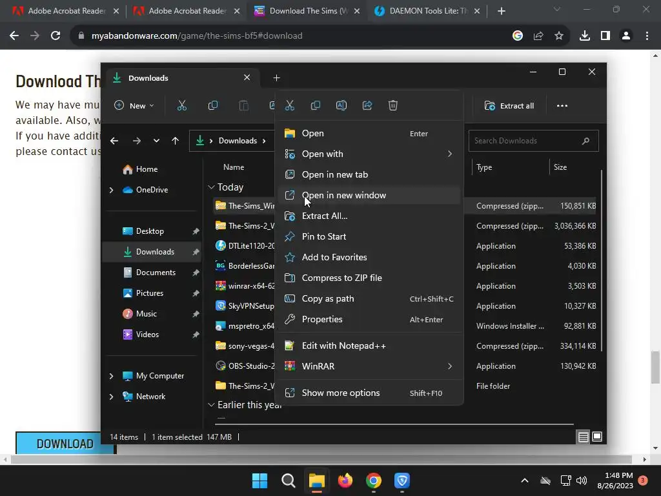661x496 pixels.
Task: Select Pin to Start
Action: coord(369,236)
